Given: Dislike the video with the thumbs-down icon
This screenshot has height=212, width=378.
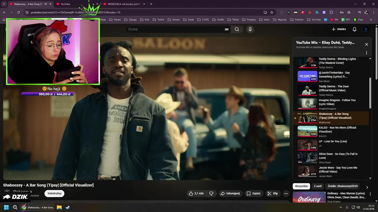Looking at the screenshot, I should 211,193.
